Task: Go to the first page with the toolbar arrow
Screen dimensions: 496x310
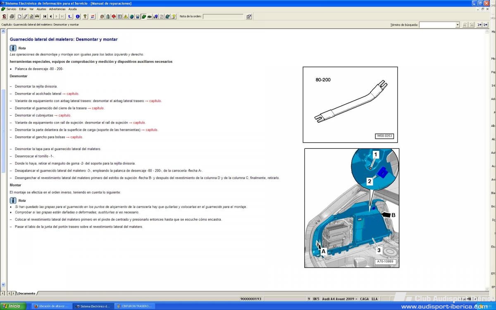Action: 45,17
